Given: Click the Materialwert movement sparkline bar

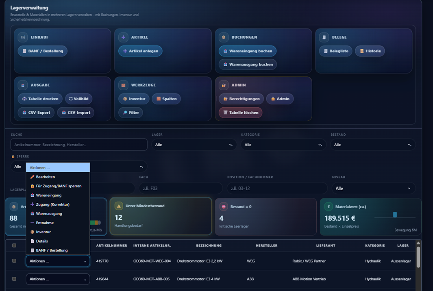Looking at the screenshot, I should coord(394,215).
